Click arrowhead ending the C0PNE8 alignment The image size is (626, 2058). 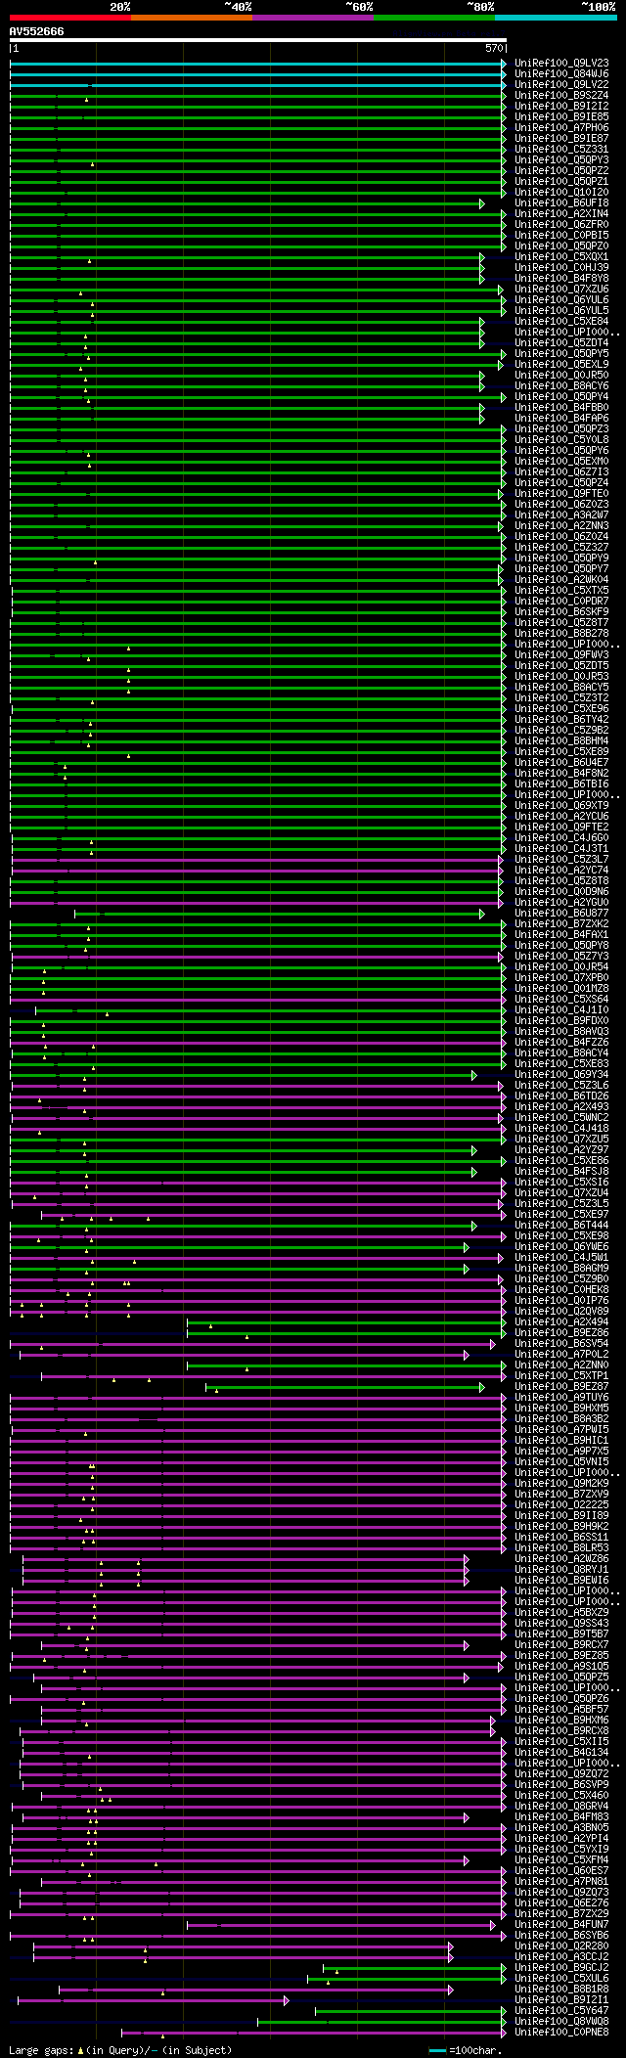coord(504,2033)
